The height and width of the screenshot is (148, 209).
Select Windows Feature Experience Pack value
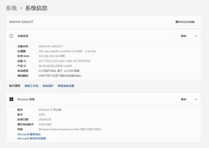click(x=70, y=129)
